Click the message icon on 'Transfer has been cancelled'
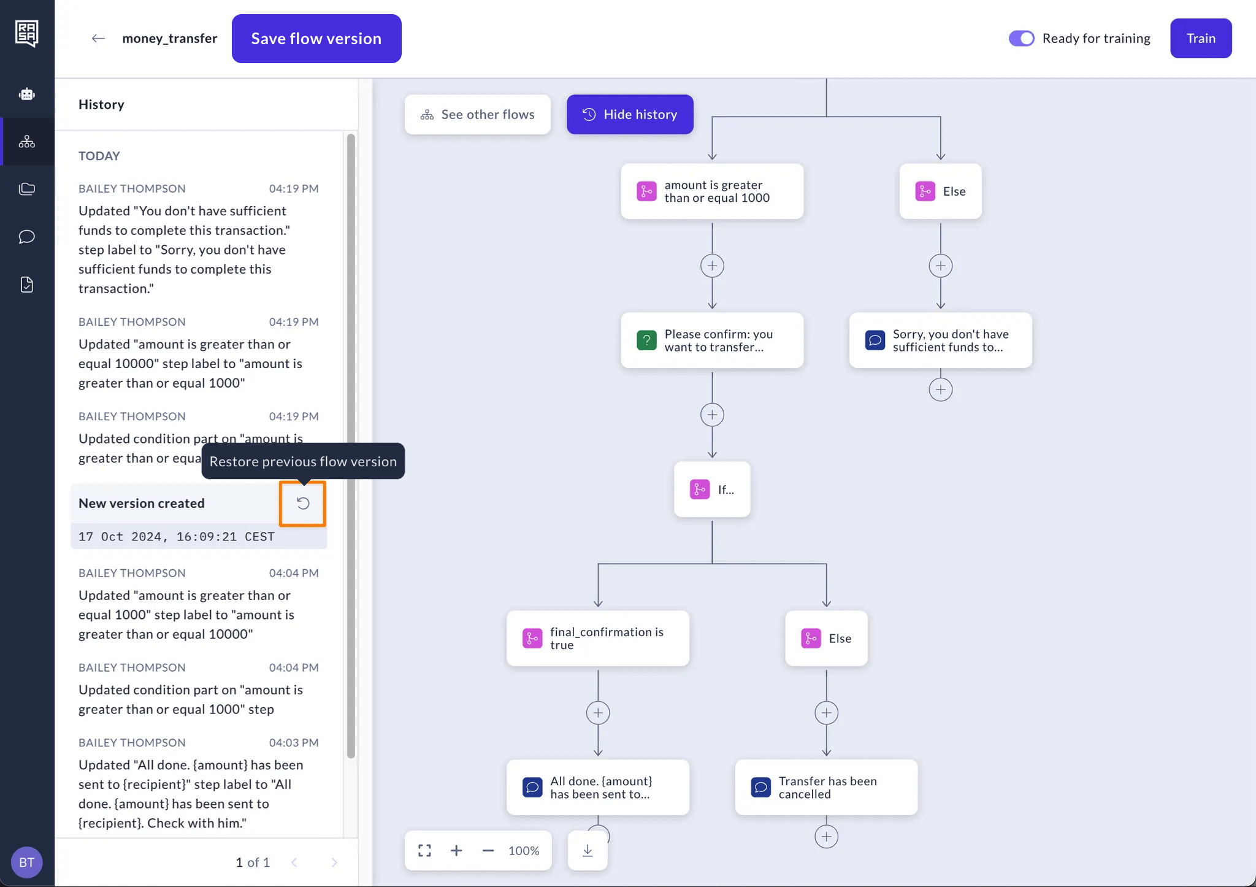Screen dimensions: 1256x887 [761, 787]
